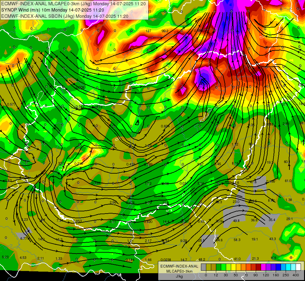Click the map value 0.624
305x281 pixels.
165,126
